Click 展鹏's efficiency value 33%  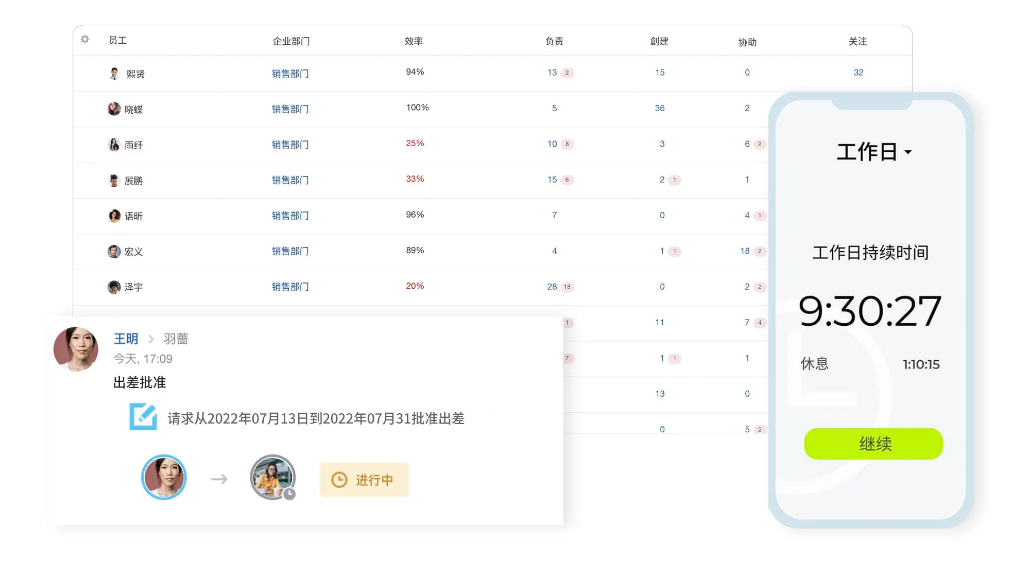(x=415, y=179)
